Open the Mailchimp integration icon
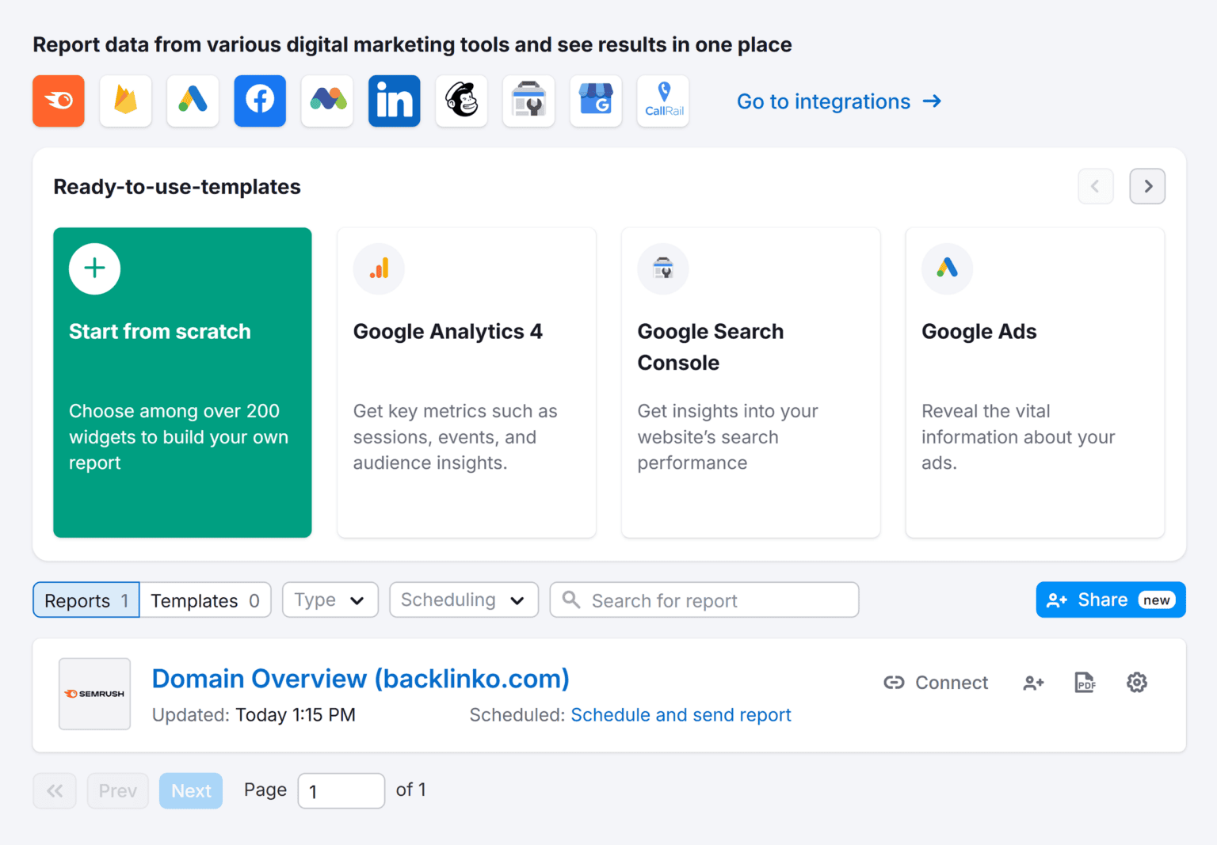Image resolution: width=1217 pixels, height=845 pixels. [461, 101]
